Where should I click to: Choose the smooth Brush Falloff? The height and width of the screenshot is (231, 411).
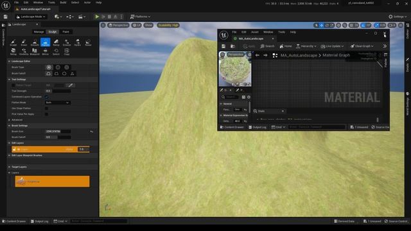click(49, 74)
